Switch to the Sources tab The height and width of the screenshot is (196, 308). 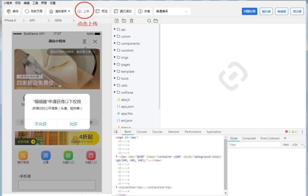click(157, 132)
